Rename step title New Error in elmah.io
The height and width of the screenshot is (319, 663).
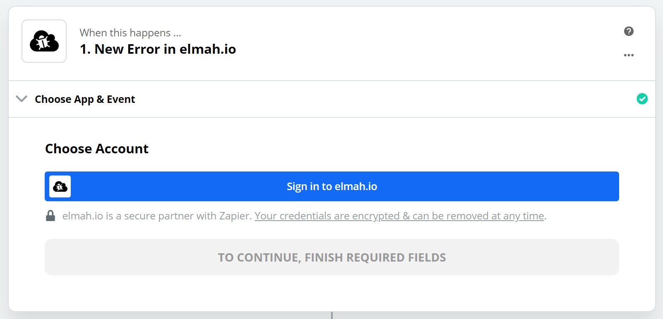pyautogui.click(x=158, y=49)
